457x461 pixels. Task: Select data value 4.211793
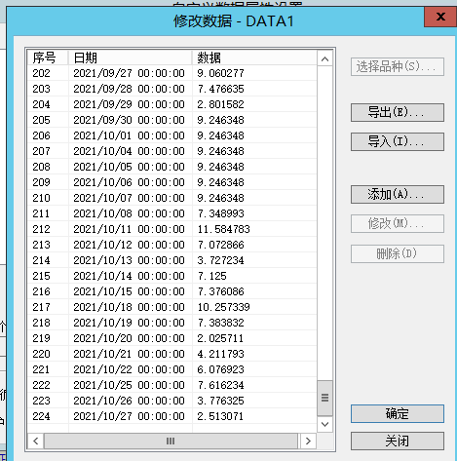[x=220, y=354]
